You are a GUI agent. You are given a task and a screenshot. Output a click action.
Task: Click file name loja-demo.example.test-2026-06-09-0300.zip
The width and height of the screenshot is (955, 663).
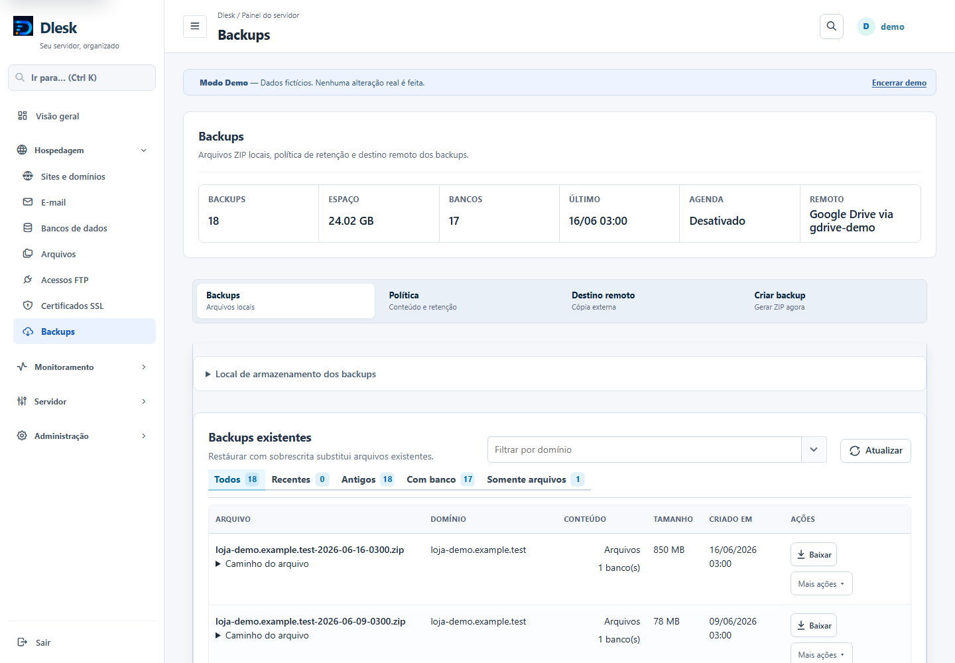310,621
